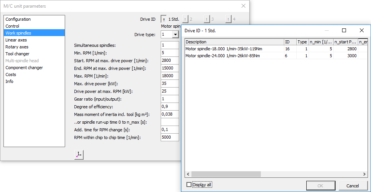Close the M/C unit parameters window

(x=243, y=6)
